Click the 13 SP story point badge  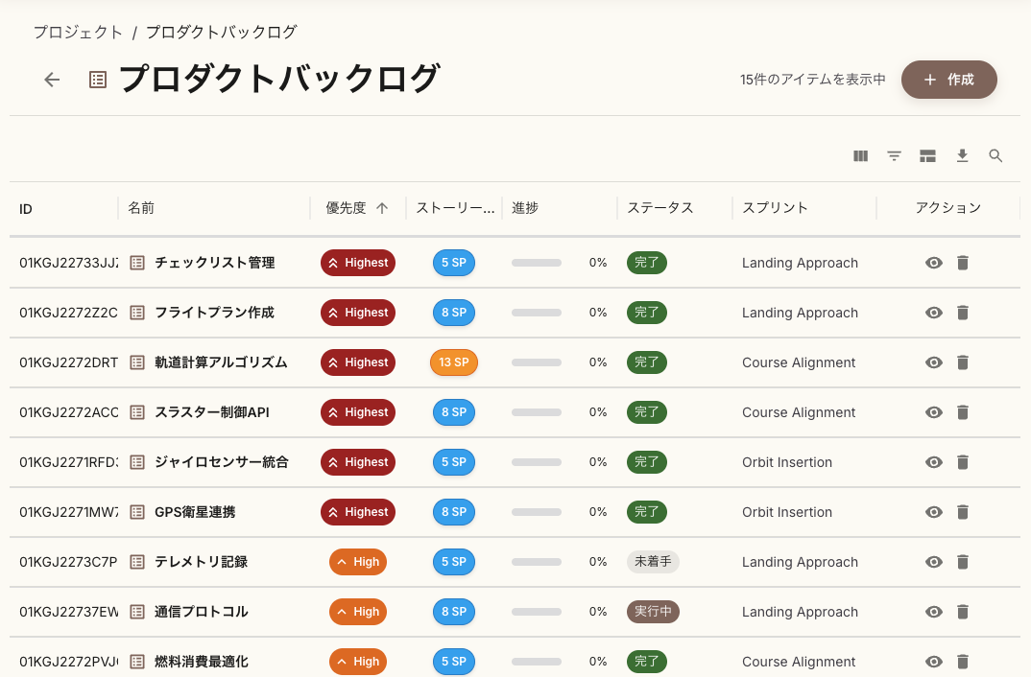coord(453,362)
